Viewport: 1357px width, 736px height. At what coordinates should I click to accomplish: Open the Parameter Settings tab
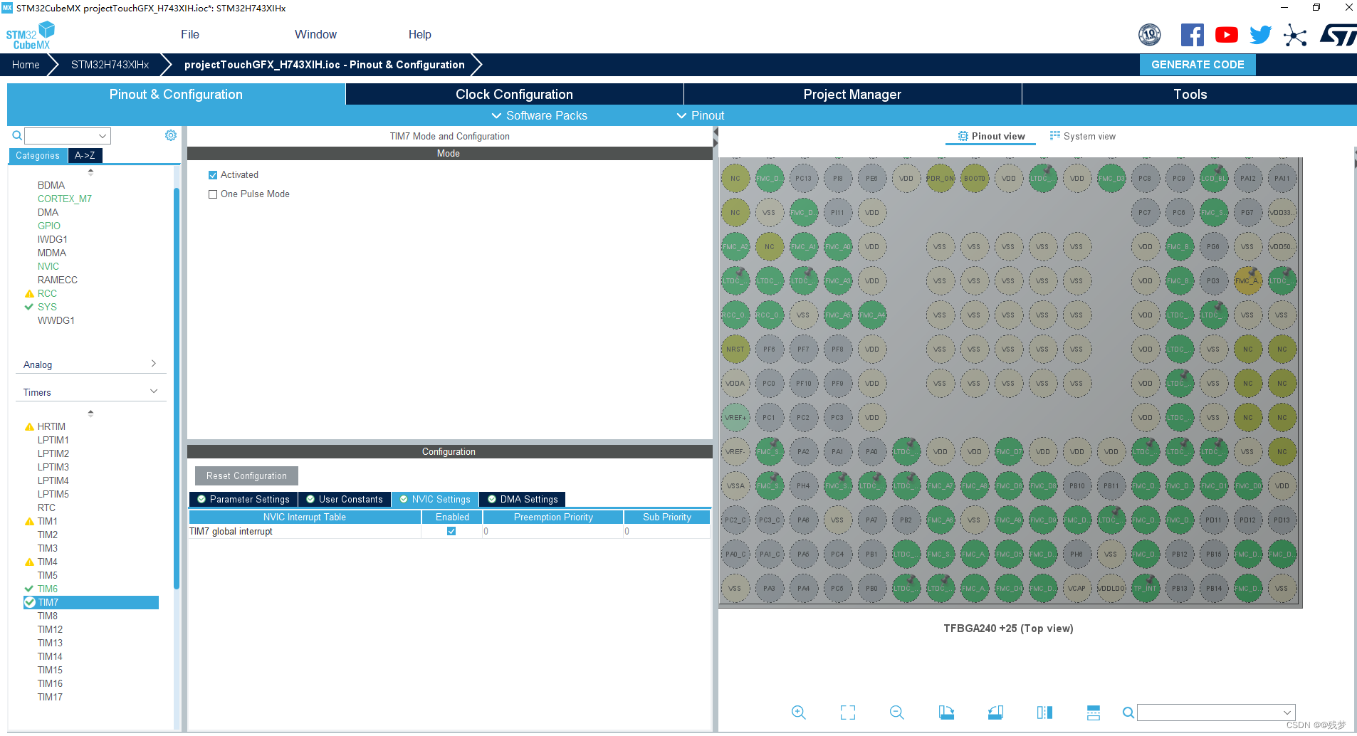click(x=243, y=500)
